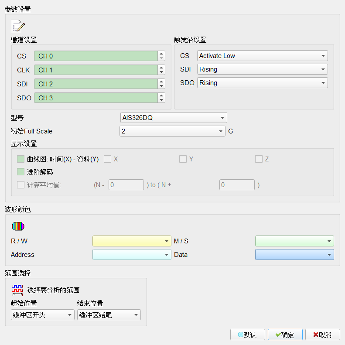Increase the SDI channel spinner value
This screenshot has width=345, height=345.
point(161,82)
